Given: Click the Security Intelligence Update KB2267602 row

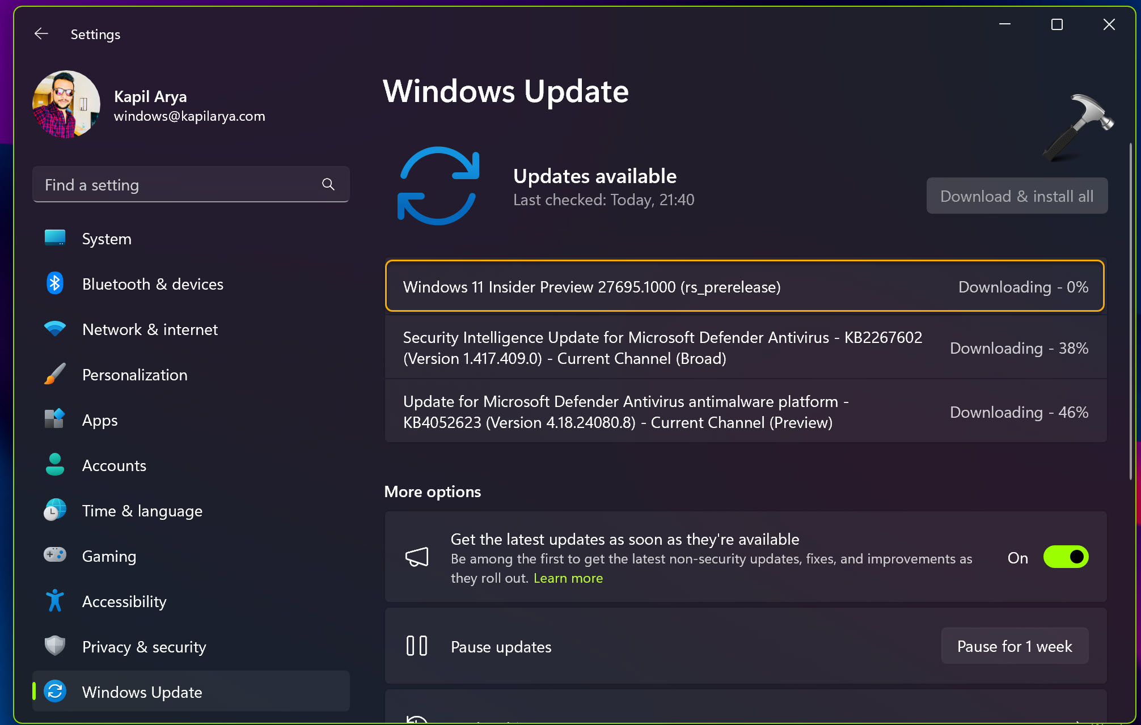Looking at the screenshot, I should pos(745,347).
